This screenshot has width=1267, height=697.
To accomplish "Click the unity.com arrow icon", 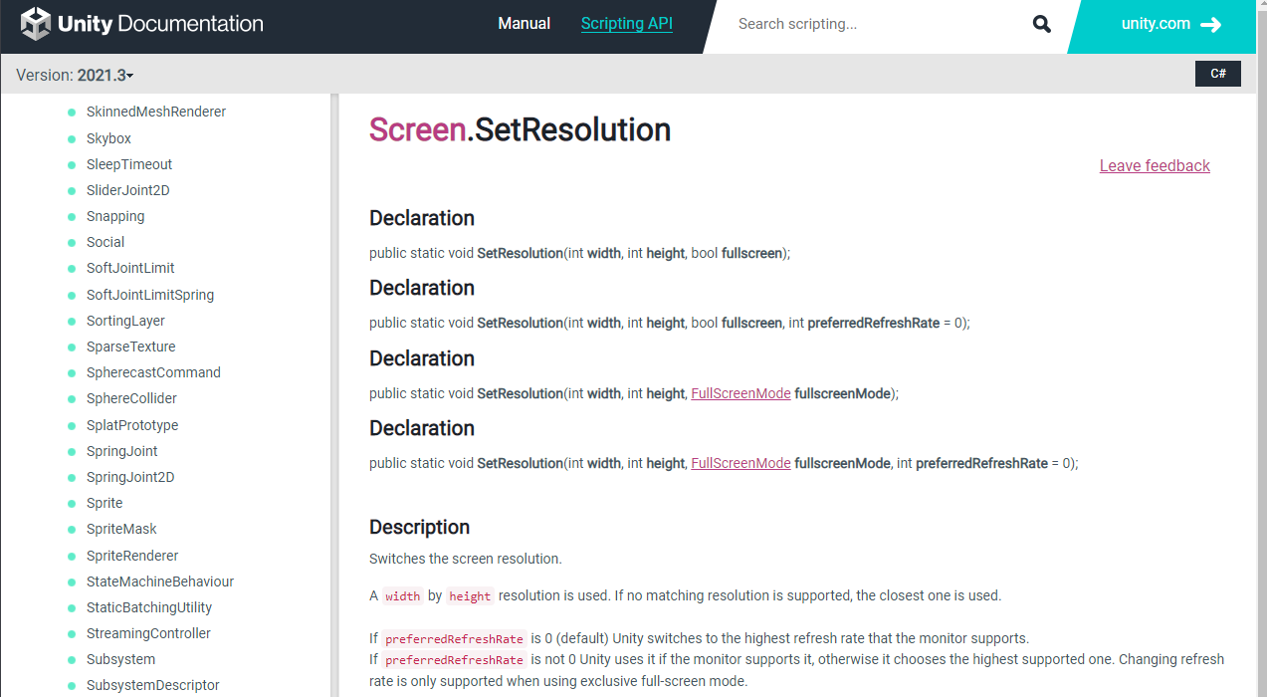I will 1211,25.
